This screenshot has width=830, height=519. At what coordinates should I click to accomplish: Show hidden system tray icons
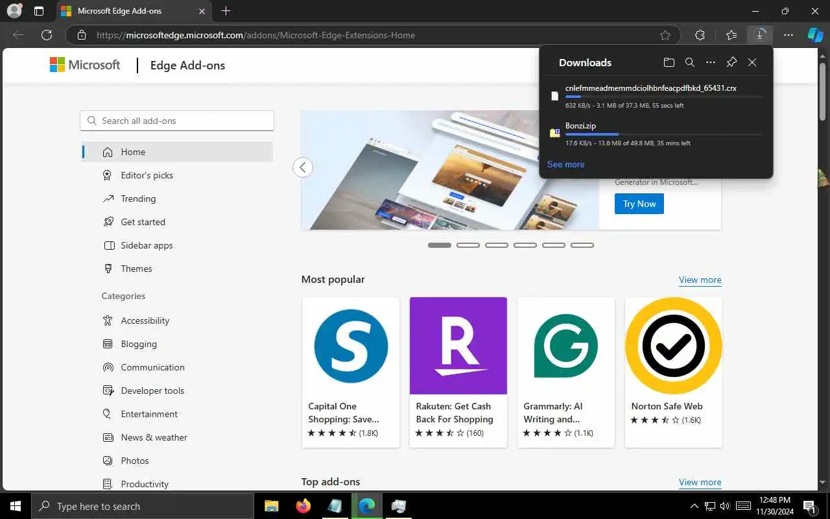click(694, 506)
